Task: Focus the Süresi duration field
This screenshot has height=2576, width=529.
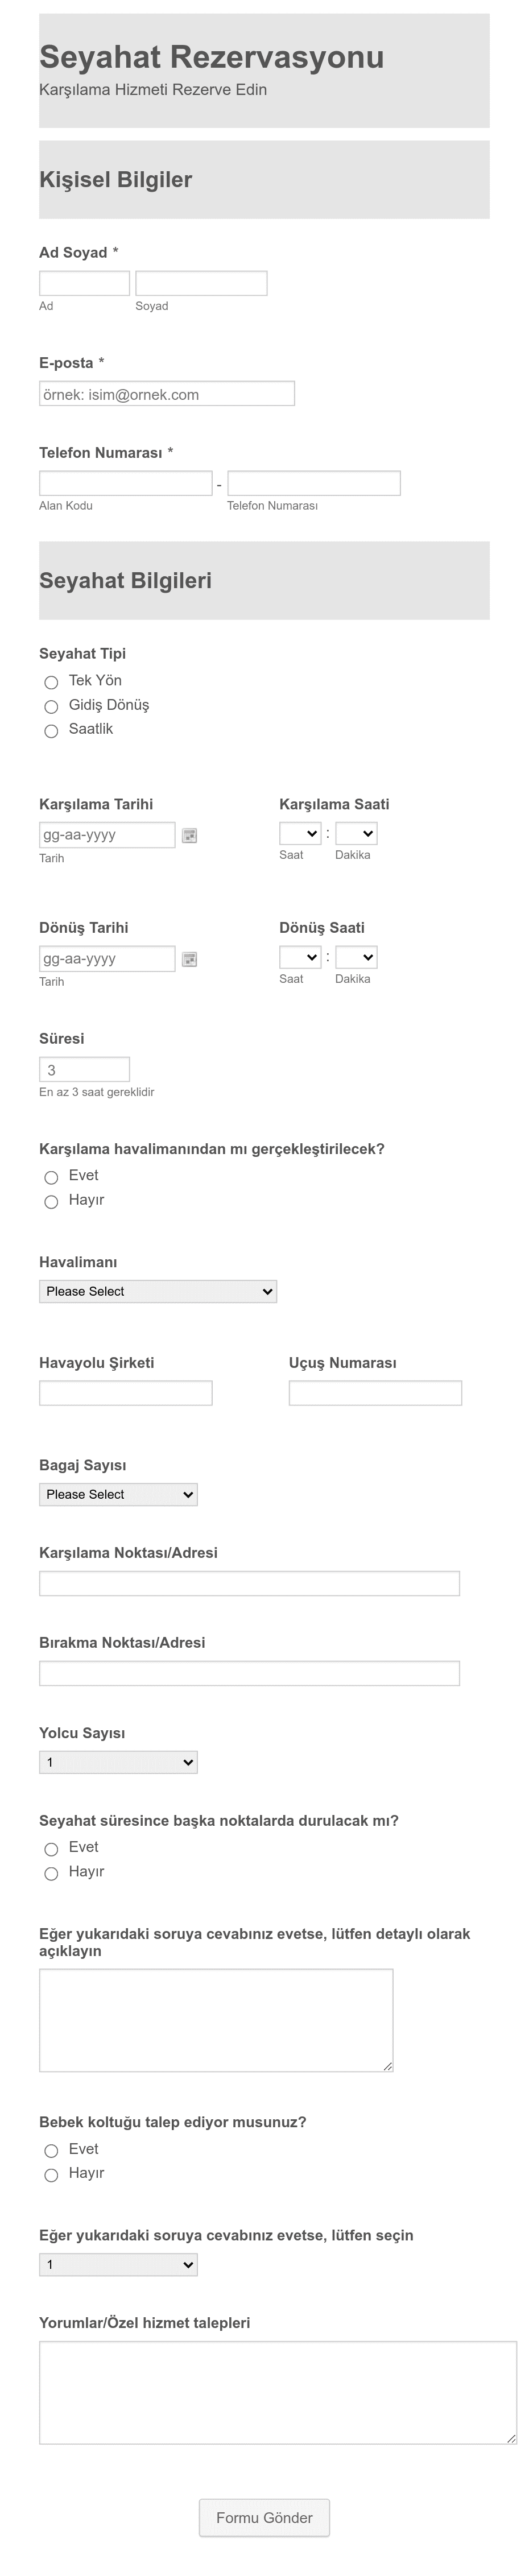Action: (x=84, y=1069)
